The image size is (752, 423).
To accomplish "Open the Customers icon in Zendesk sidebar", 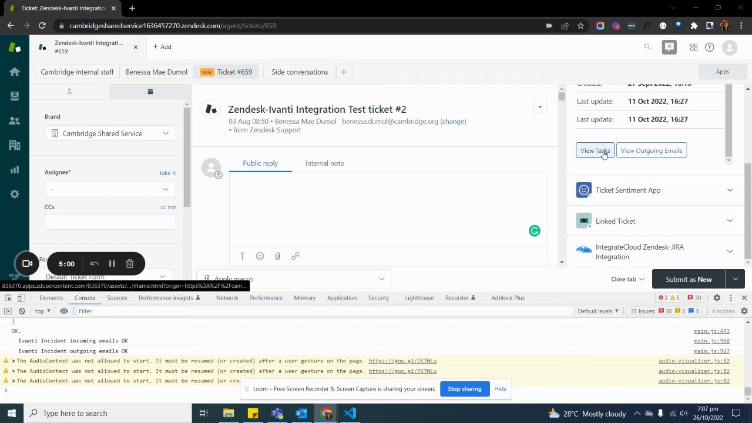I will click(x=15, y=120).
